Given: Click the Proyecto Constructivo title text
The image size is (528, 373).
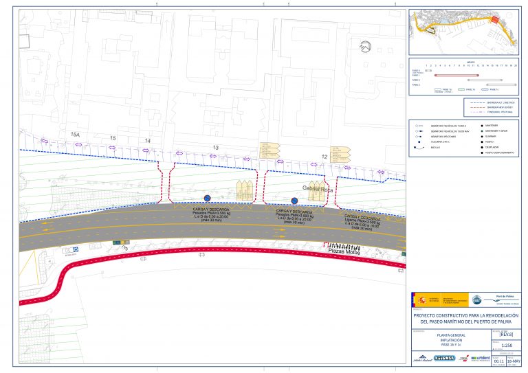Looking at the screenshot, I should click(466, 319).
